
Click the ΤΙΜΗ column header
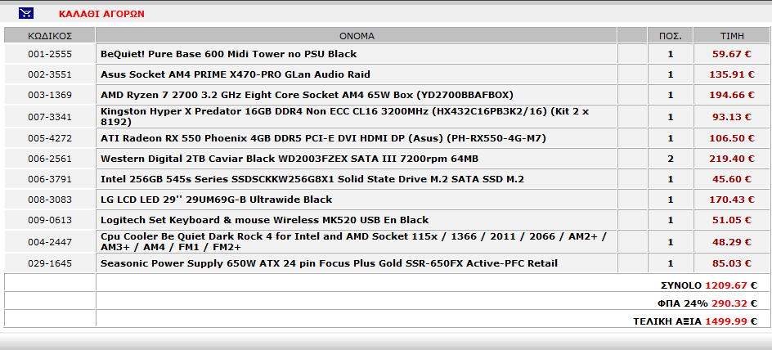click(x=732, y=36)
